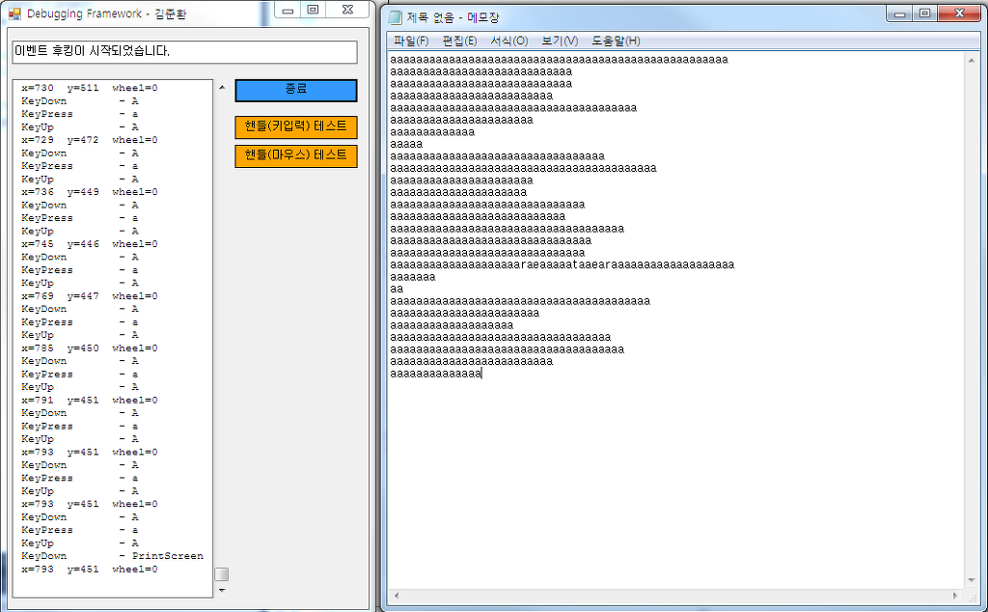
Task: Run the 핸들(키입력) 테스트 button
Action: (295, 127)
